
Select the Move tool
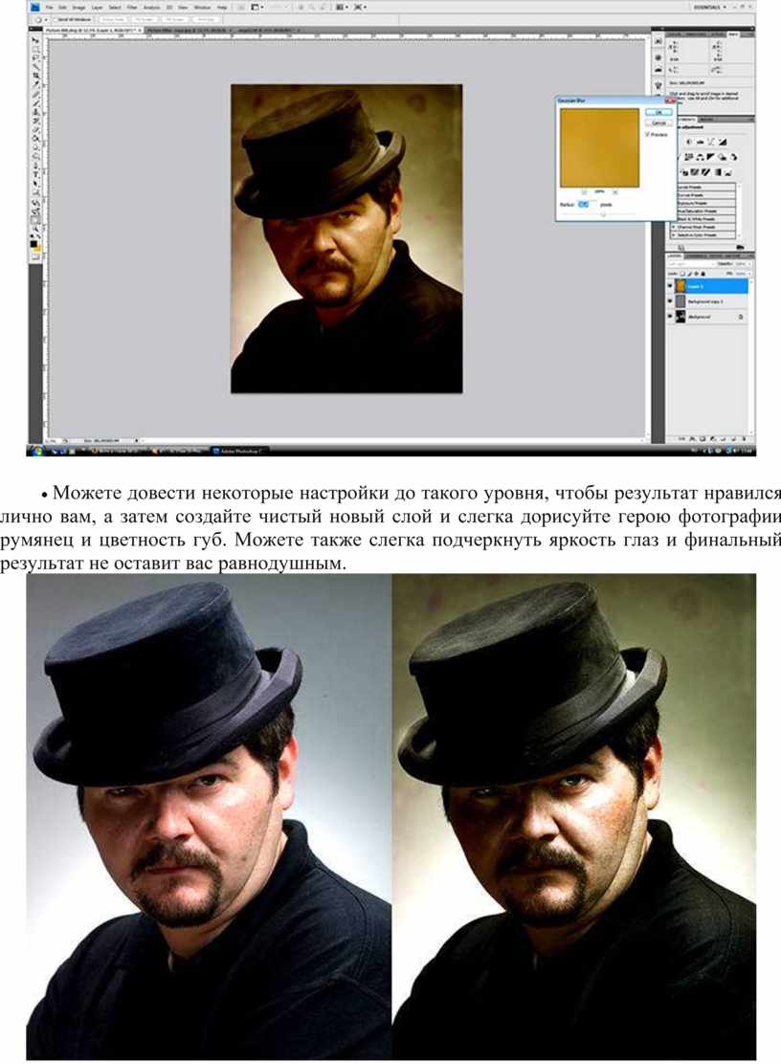[36, 41]
